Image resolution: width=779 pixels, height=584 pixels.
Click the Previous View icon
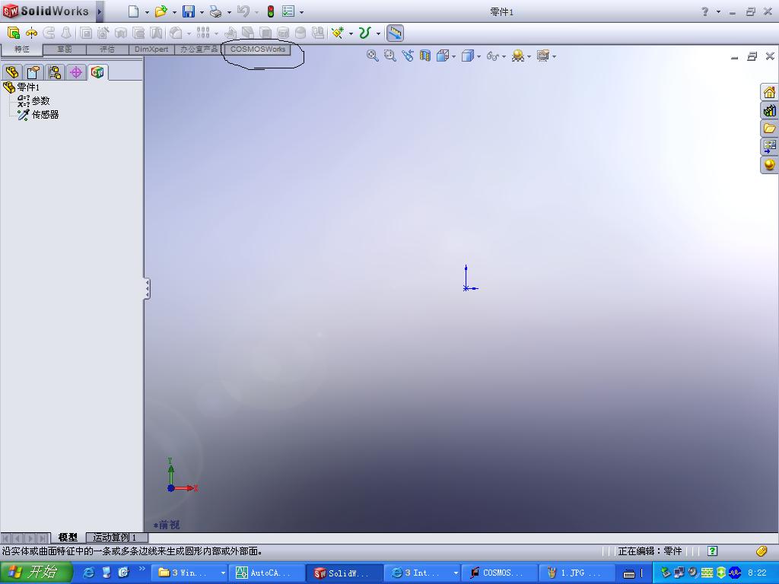tap(408, 56)
